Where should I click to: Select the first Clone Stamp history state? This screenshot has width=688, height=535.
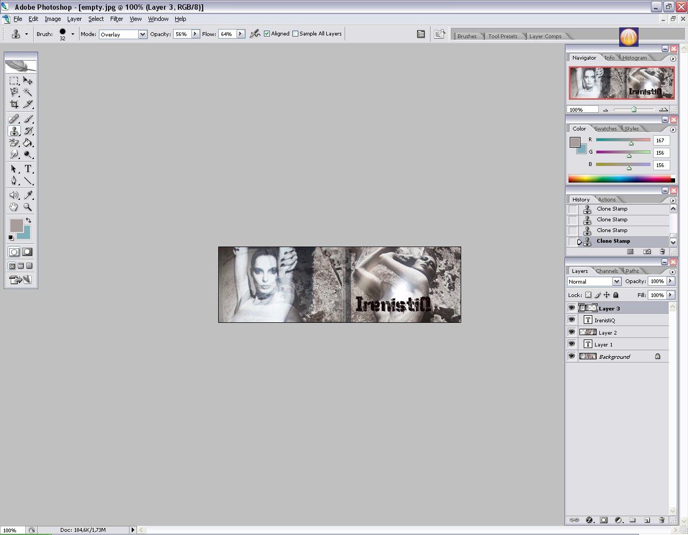(x=612, y=209)
